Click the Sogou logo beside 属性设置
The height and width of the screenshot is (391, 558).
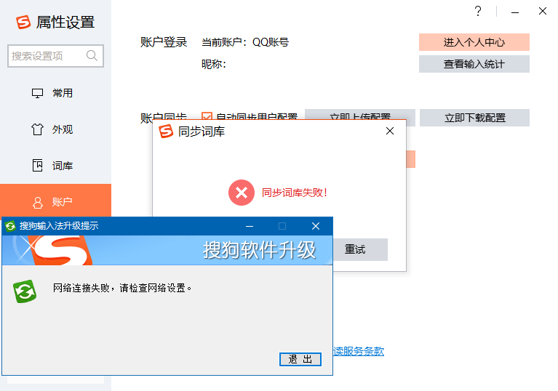(x=23, y=22)
